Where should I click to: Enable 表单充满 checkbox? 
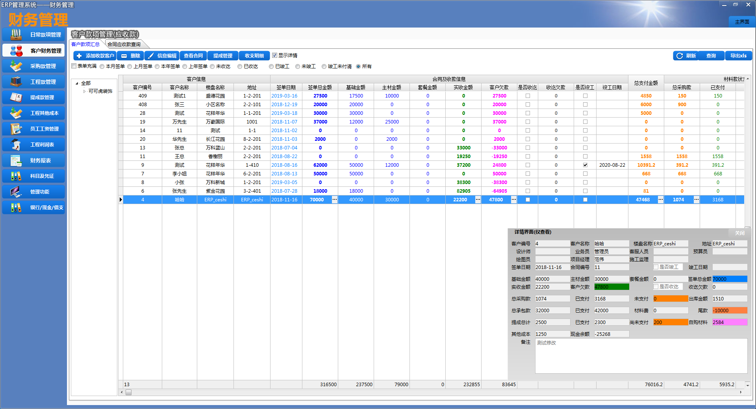pyautogui.click(x=74, y=66)
